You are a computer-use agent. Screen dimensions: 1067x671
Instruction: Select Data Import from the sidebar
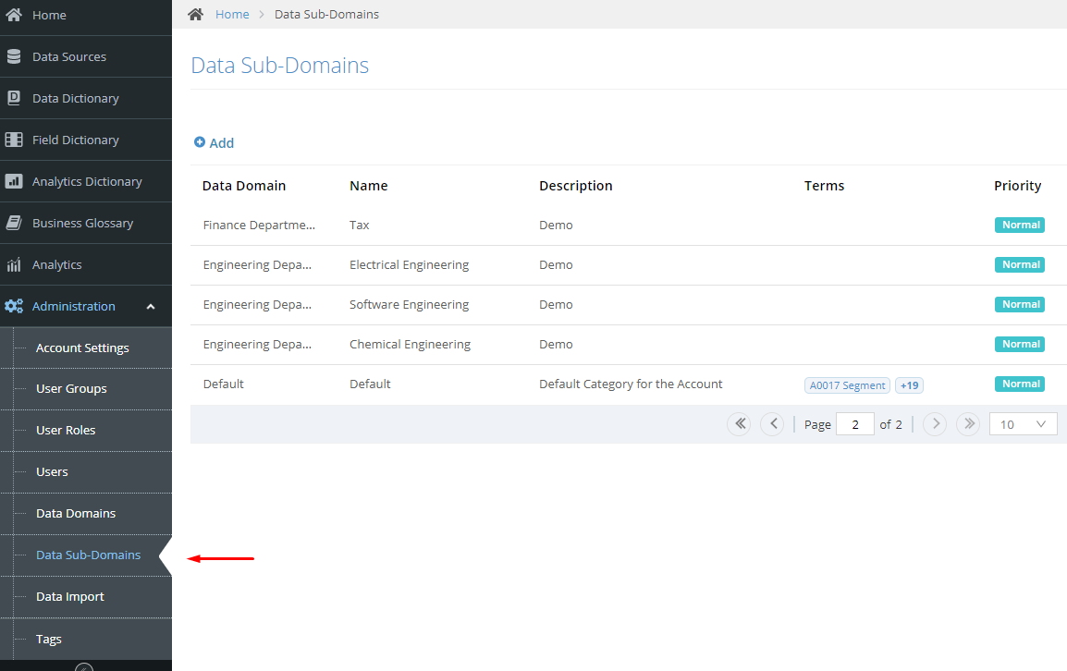click(68, 596)
